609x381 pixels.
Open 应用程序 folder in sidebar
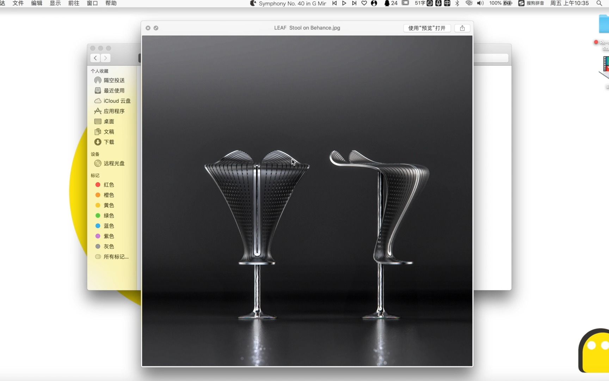tap(110, 111)
